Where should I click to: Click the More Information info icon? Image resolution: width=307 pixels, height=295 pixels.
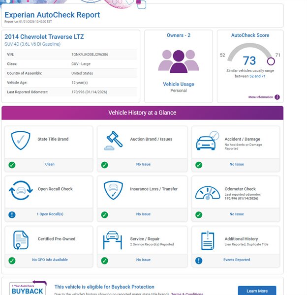pyautogui.click(x=277, y=97)
